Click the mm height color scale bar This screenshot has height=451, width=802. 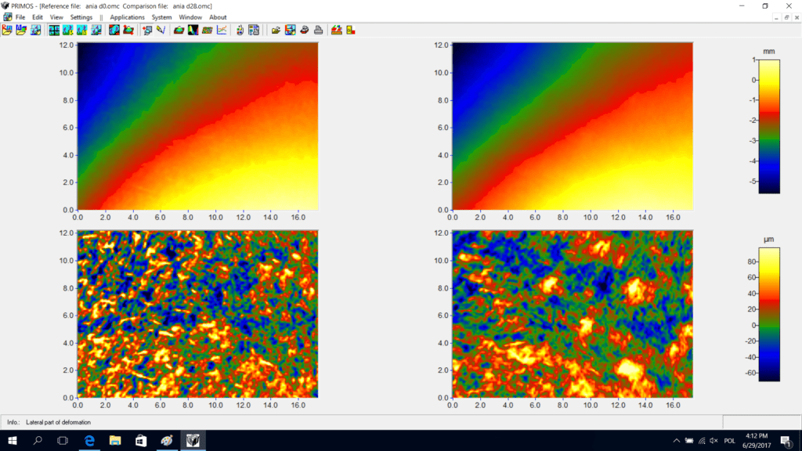point(769,126)
